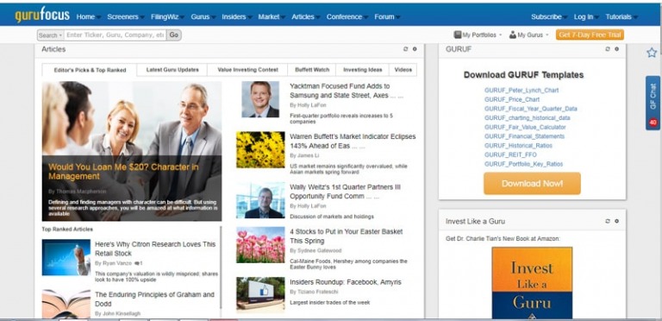662x321 pixels.
Task: Click the My Portfolios icon
Action: coord(457,35)
